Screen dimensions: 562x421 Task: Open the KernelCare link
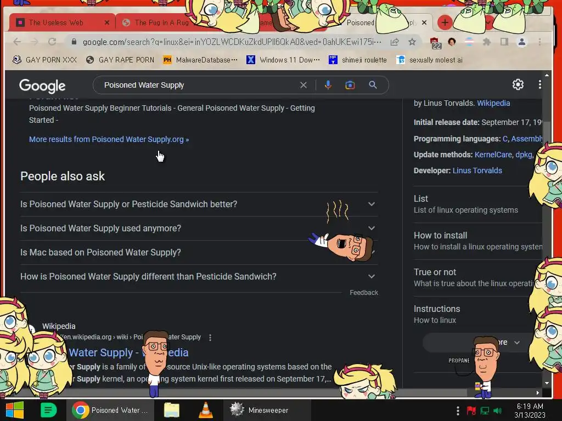493,155
